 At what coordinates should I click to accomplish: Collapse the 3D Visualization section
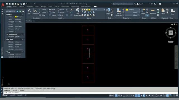(22, 34)
